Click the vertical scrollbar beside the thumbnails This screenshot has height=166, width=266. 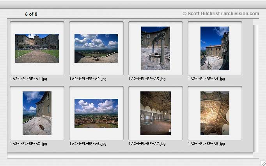pyautogui.click(x=255, y=89)
